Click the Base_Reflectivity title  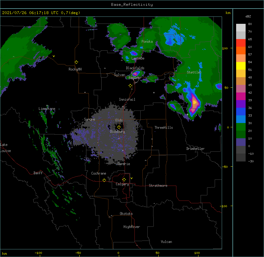coord(132,5)
